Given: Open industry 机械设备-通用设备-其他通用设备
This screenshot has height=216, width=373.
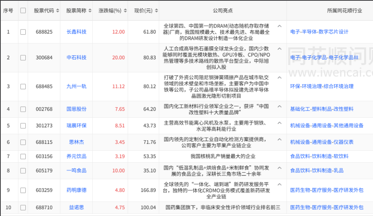Looking at the screenshot, I should [x=327, y=126].
